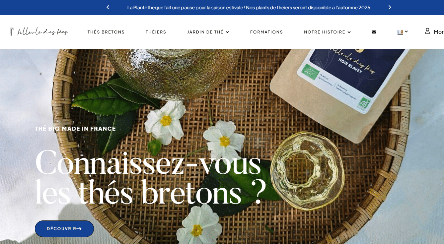
Task: Click the Découvrir button
Action: pyautogui.click(x=64, y=229)
